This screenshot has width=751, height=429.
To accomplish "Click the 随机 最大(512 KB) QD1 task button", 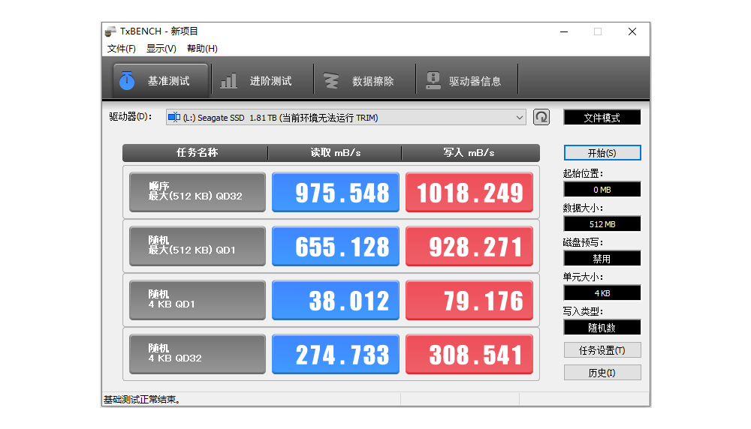I will [x=198, y=246].
